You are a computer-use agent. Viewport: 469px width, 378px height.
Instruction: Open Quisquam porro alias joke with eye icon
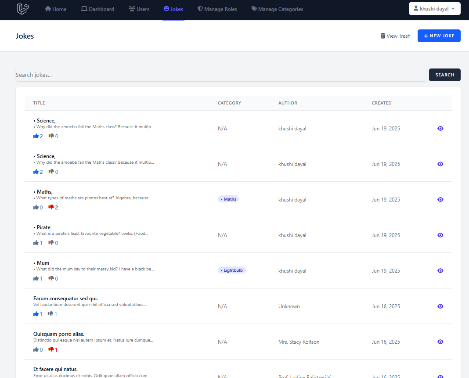coord(440,342)
